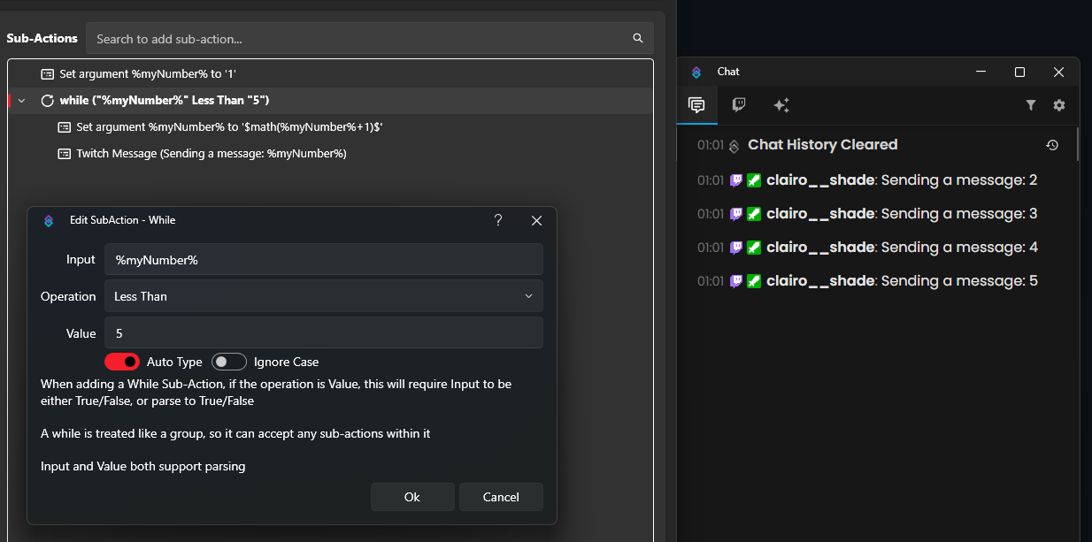Select the all-chat messages tab

(x=696, y=105)
